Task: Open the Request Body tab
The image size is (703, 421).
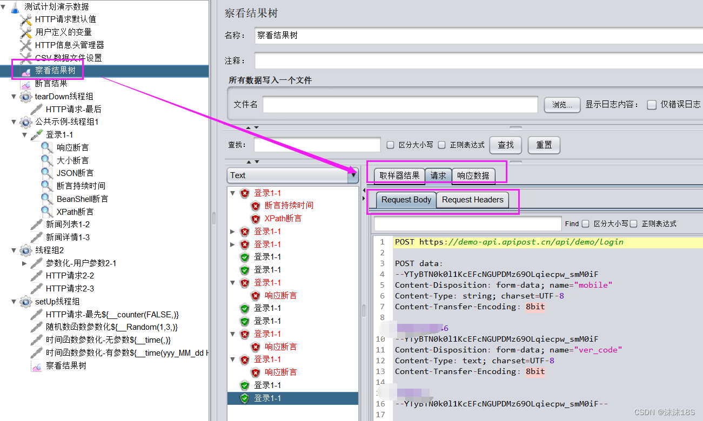Action: pos(406,200)
